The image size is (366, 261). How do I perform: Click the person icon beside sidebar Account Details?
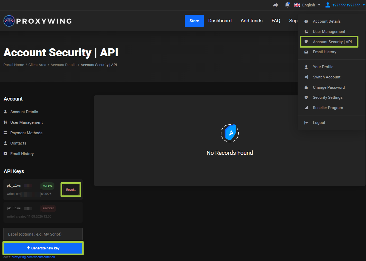click(x=5, y=112)
